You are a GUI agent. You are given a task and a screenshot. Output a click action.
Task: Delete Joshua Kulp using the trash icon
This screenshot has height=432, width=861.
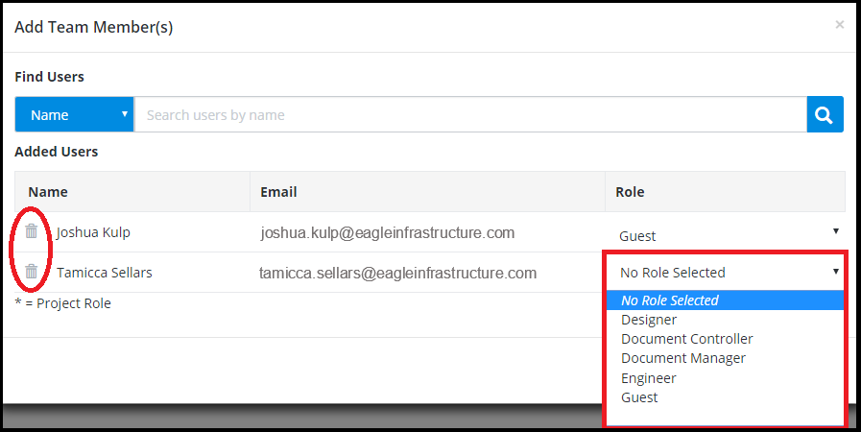coord(32,231)
